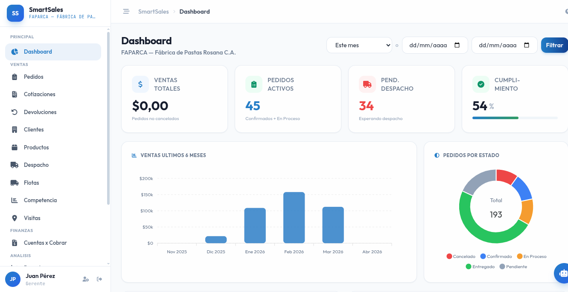Screen dimensions: 568x292
Task: Click the green check icon on Cumplimiento card
Action: point(481,84)
